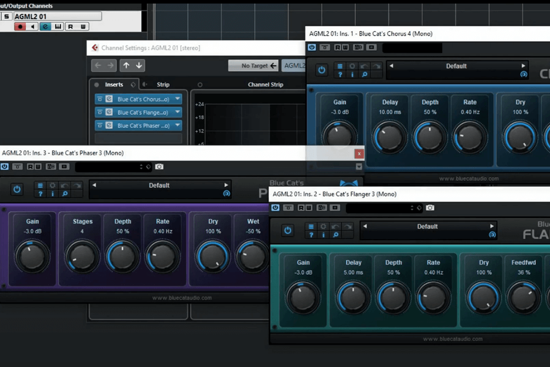Toggle the Phaser window activate button in top bar
The height and width of the screenshot is (367, 550).
tap(5, 167)
